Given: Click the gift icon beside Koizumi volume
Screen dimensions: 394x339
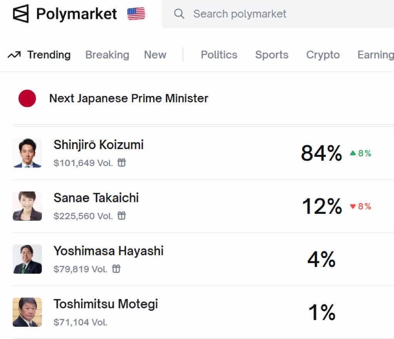Looking at the screenshot, I should pyautogui.click(x=122, y=163).
